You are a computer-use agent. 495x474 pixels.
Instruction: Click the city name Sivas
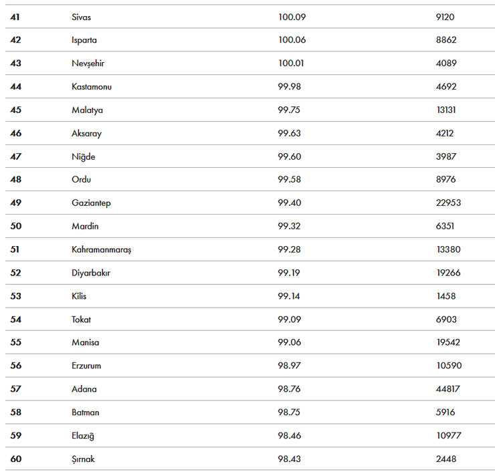81,17
